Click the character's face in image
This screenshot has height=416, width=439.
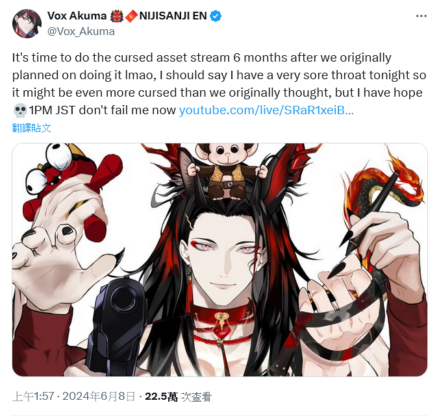(x=224, y=260)
